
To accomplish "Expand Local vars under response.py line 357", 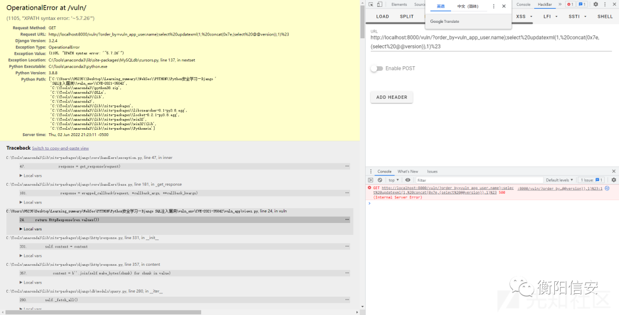I will click(30, 282).
